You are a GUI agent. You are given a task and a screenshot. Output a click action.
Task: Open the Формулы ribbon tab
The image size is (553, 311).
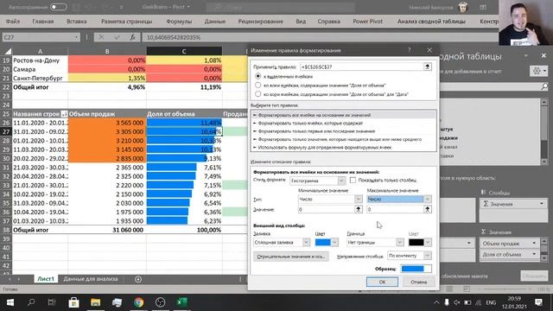coord(179,22)
